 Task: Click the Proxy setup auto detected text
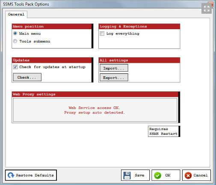click(x=95, y=112)
